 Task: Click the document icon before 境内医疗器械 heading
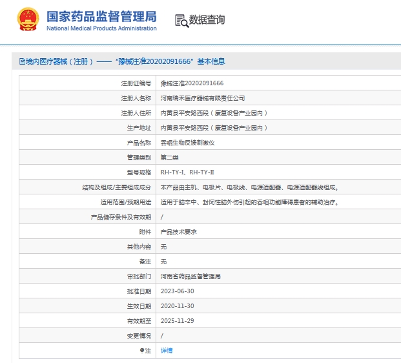[22, 61]
